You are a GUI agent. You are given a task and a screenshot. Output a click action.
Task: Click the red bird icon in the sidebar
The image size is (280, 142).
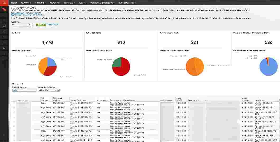click(4, 10)
